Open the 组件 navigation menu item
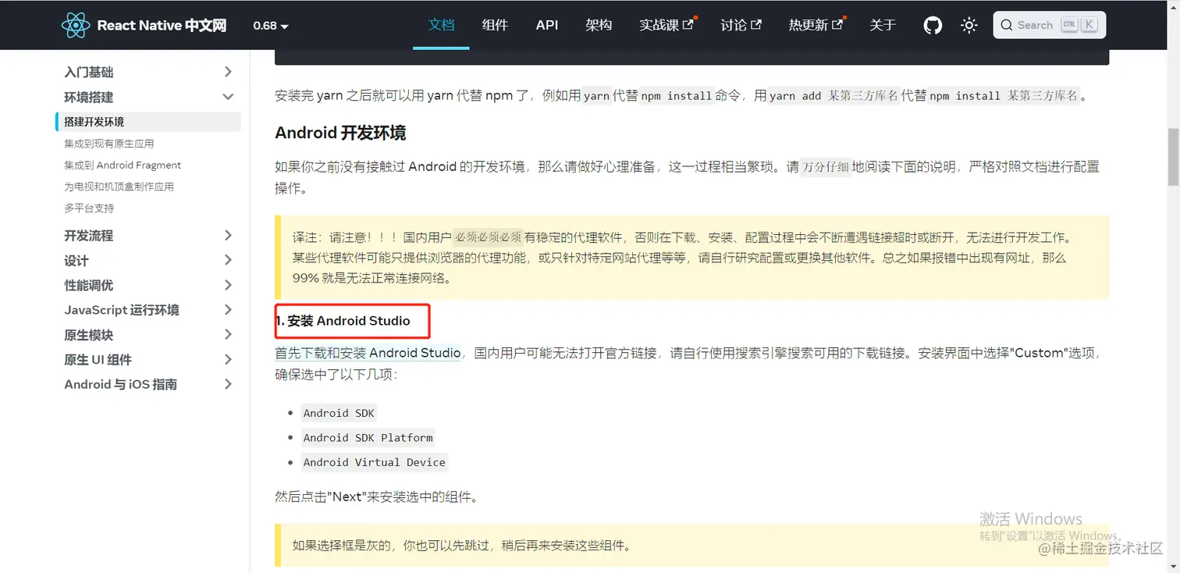Viewport: 1180px width, 573px height. coord(495,25)
